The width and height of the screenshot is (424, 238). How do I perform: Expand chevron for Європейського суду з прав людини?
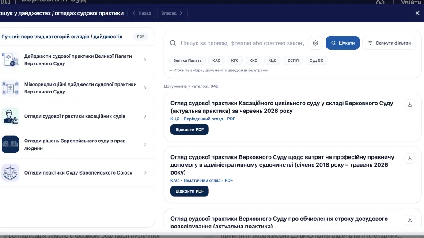[145, 145]
